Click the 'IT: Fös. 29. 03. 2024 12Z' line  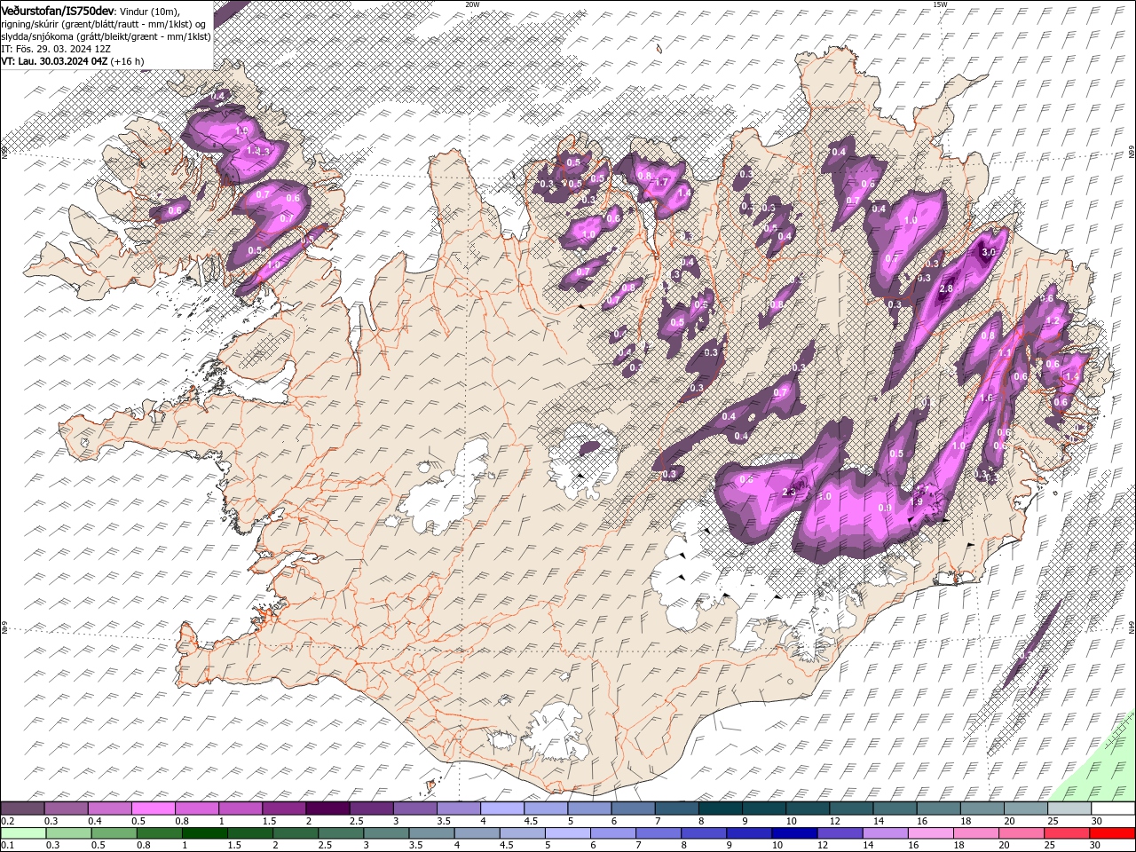click(x=55, y=49)
